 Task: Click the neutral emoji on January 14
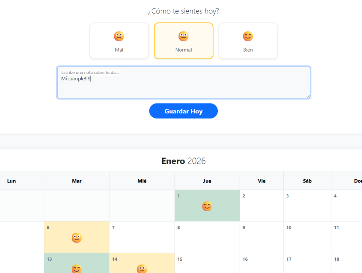[x=142, y=269]
